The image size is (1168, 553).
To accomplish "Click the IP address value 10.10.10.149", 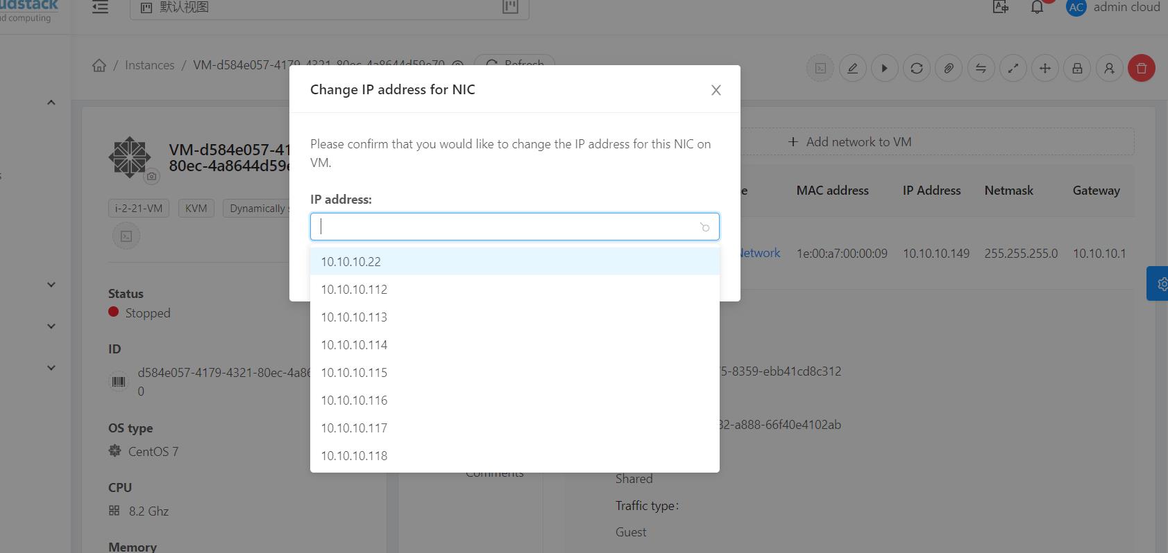I will click(936, 254).
